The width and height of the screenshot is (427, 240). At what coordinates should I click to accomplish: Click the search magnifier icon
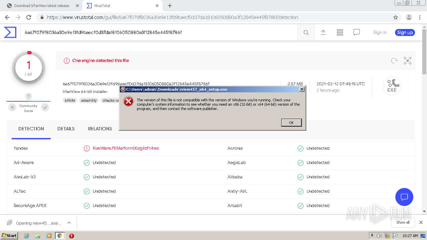click(x=306, y=32)
